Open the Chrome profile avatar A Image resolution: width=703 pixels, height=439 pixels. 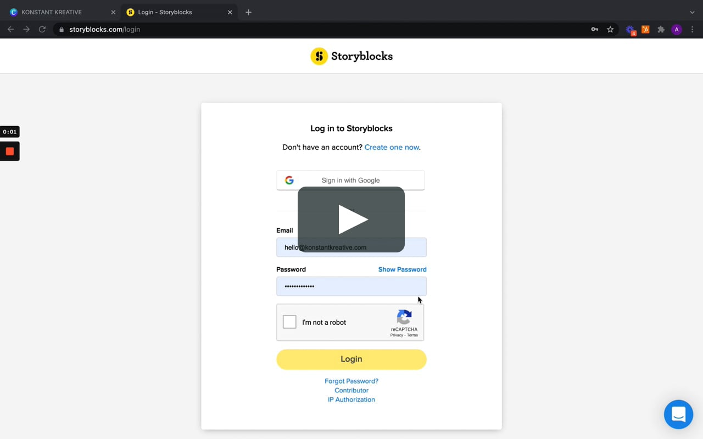[677, 30]
